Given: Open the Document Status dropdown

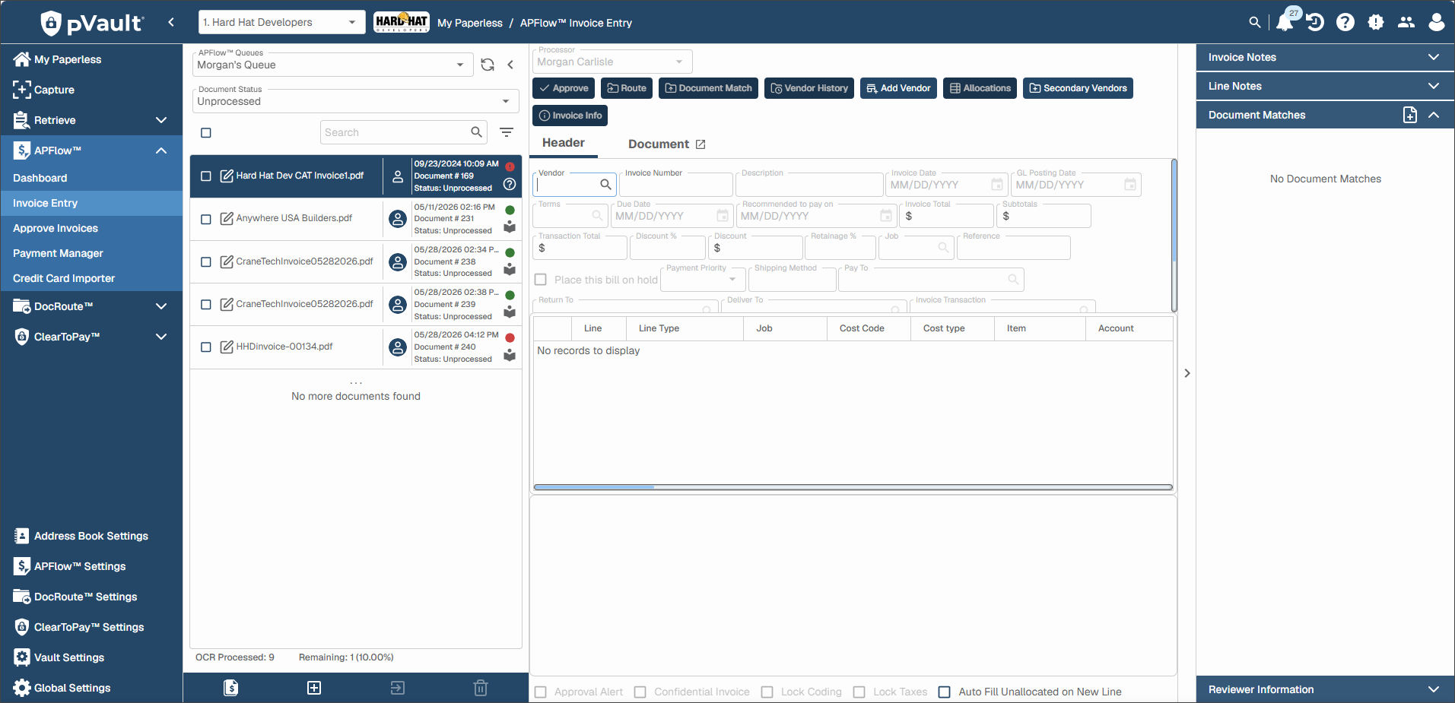Looking at the screenshot, I should [x=355, y=101].
